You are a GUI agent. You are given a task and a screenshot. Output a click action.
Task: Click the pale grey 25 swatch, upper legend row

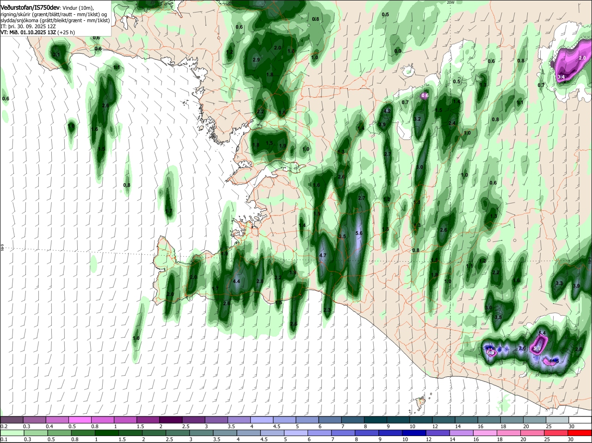coord(558,420)
